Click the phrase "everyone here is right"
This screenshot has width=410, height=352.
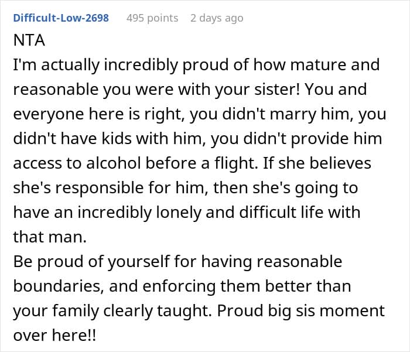pos(98,114)
